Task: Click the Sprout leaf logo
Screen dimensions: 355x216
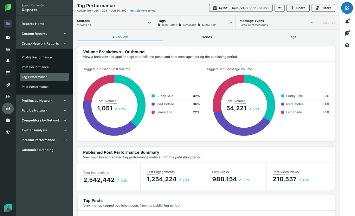Action: pos(8,8)
